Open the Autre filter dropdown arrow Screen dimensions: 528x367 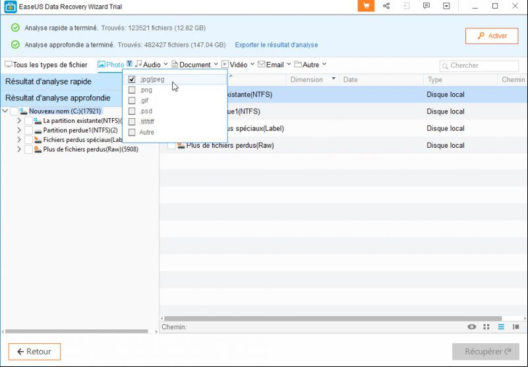(x=324, y=64)
